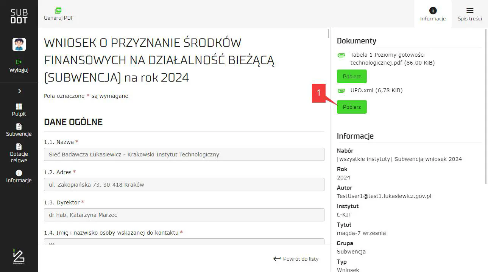The image size is (488, 272).
Task: Expand the sidebar with chevron arrow
Action: (x=19, y=91)
